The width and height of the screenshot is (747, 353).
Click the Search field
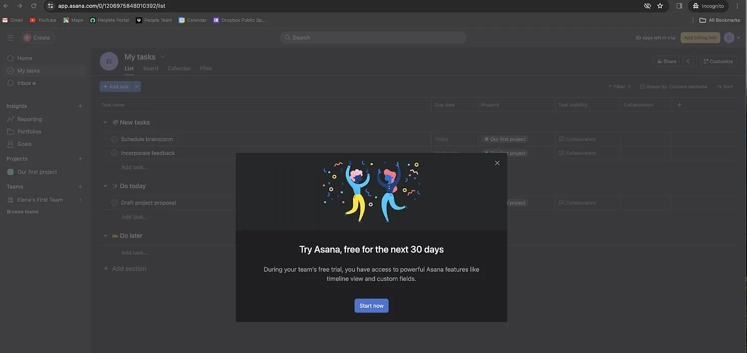pos(373,37)
